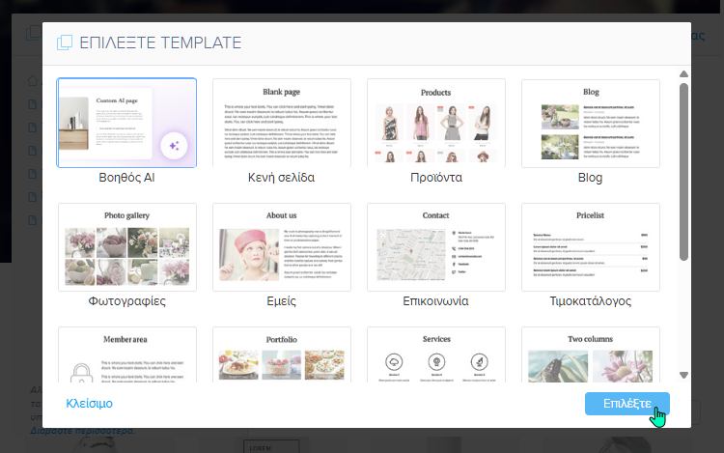Click the scrollbar down arrow
The width and height of the screenshot is (724, 453).
(683, 375)
